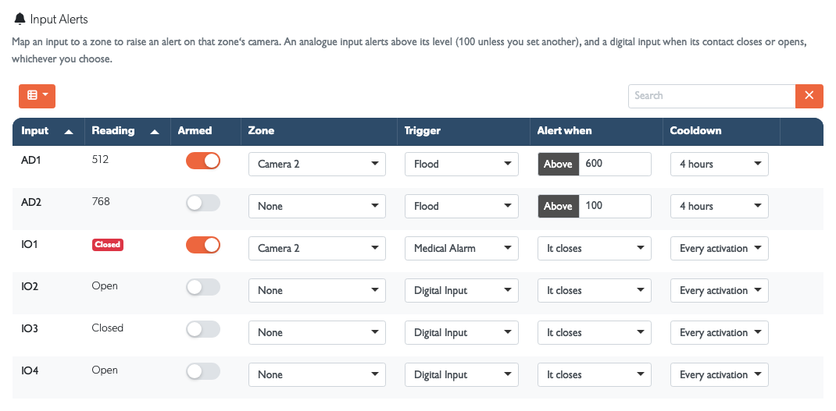This screenshot has width=836, height=411.
Task: Open IO4 'Every activation' cooldown dropdown
Action: 720,374
